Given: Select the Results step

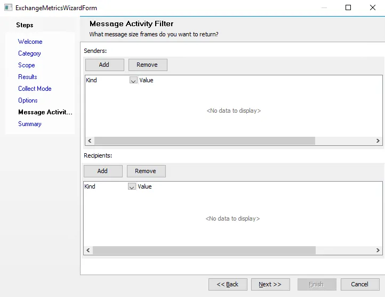Looking at the screenshot, I should (x=28, y=77).
